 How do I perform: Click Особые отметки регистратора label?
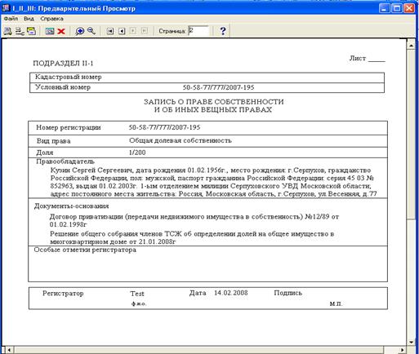[85, 250]
